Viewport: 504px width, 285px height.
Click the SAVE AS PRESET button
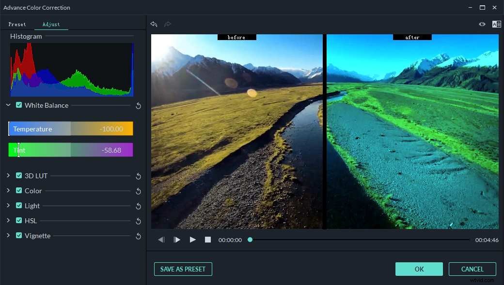click(x=183, y=269)
